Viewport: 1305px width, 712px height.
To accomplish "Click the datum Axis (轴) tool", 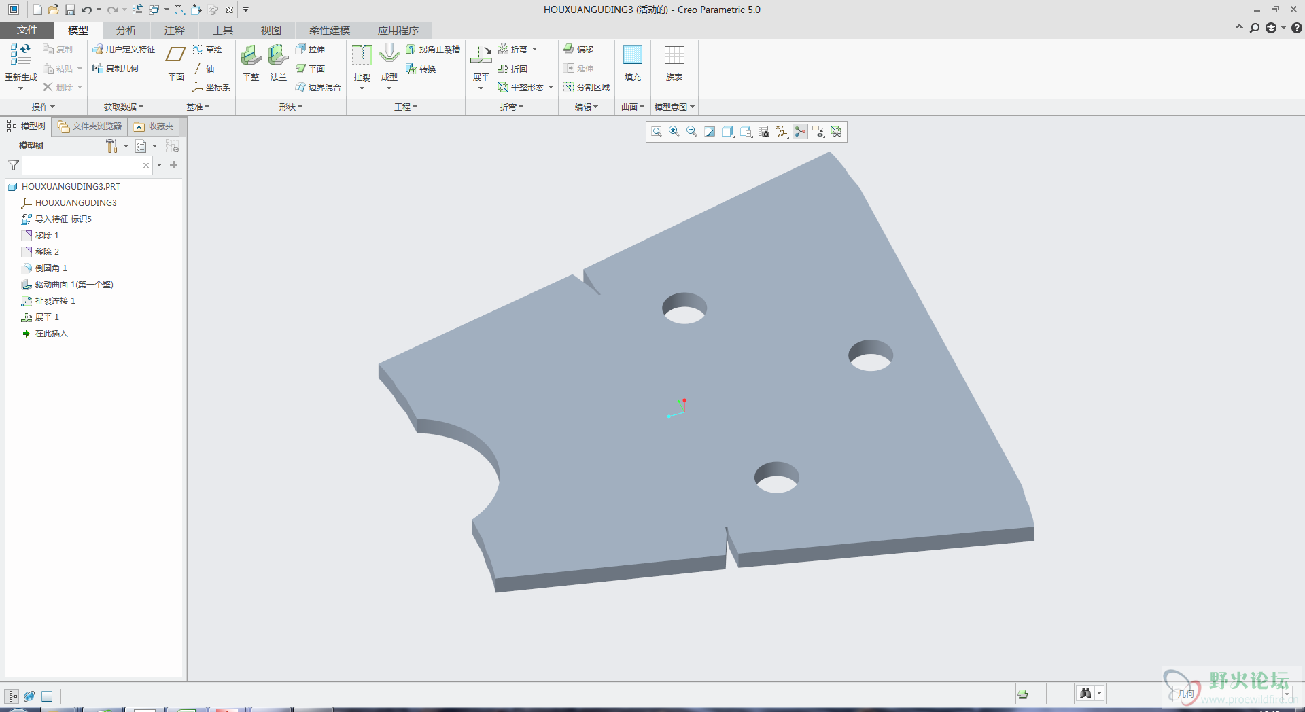I will click(204, 69).
